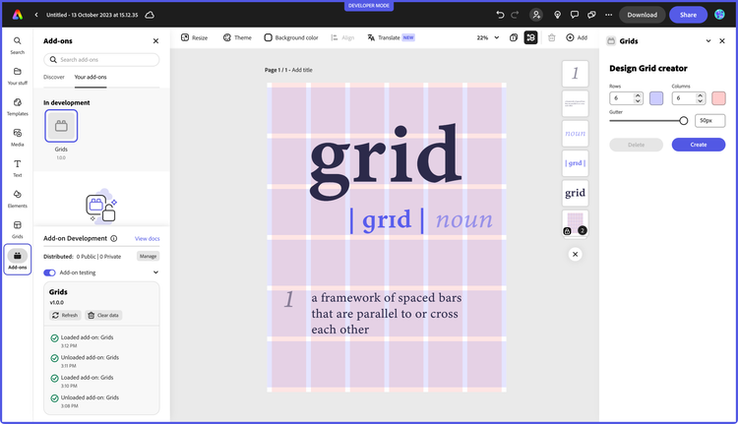Collapse the Grids panel using chevron

tap(708, 41)
